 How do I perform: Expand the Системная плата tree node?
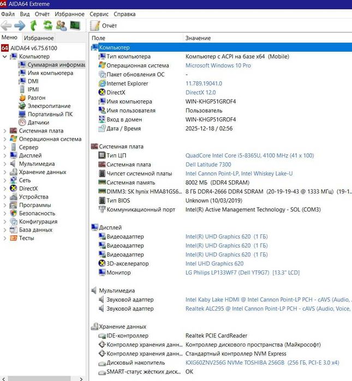(x=4, y=131)
